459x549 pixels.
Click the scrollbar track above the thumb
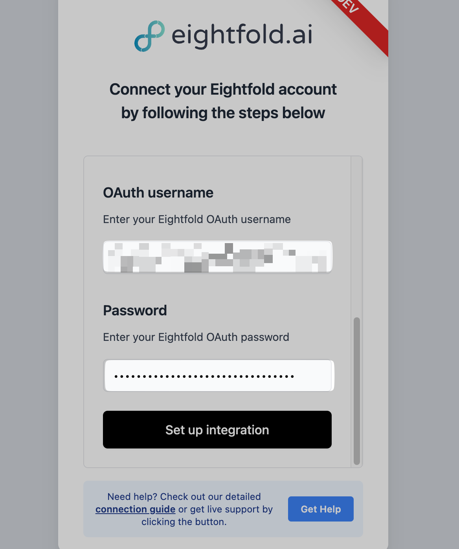point(357,236)
